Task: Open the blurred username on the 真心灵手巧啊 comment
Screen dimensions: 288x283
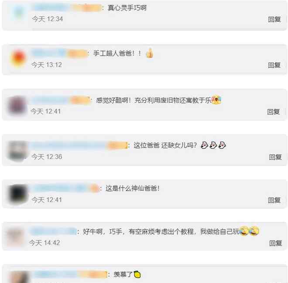Action: coord(67,8)
